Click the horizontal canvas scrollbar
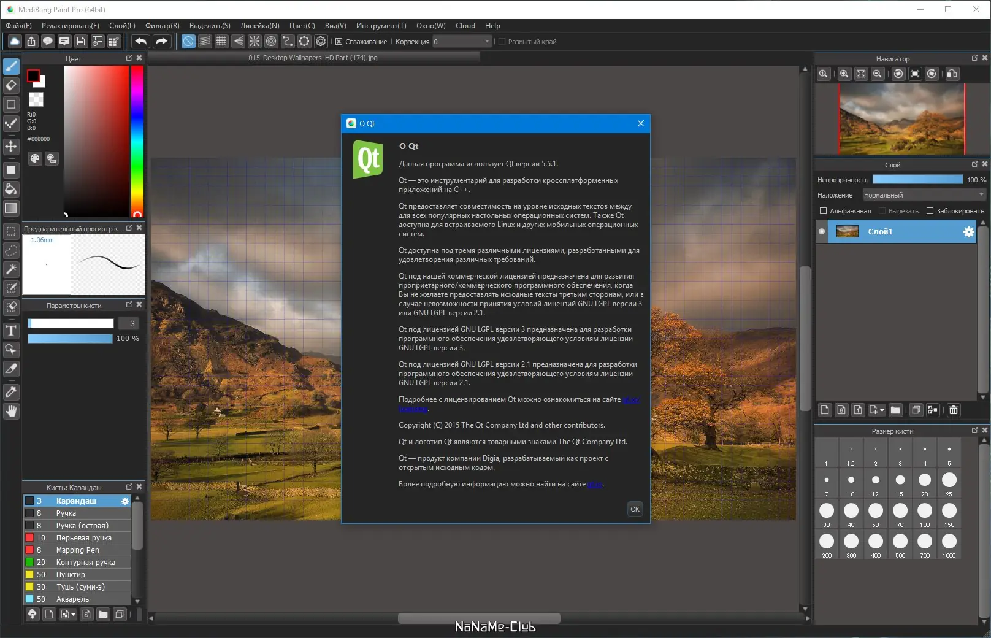Image resolution: width=991 pixels, height=638 pixels. tap(479, 618)
